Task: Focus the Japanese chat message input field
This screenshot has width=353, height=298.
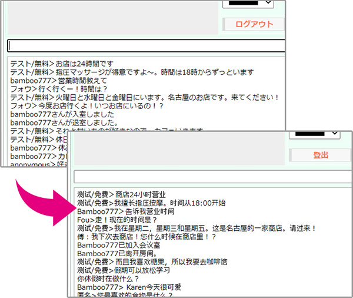Action: pos(146,46)
